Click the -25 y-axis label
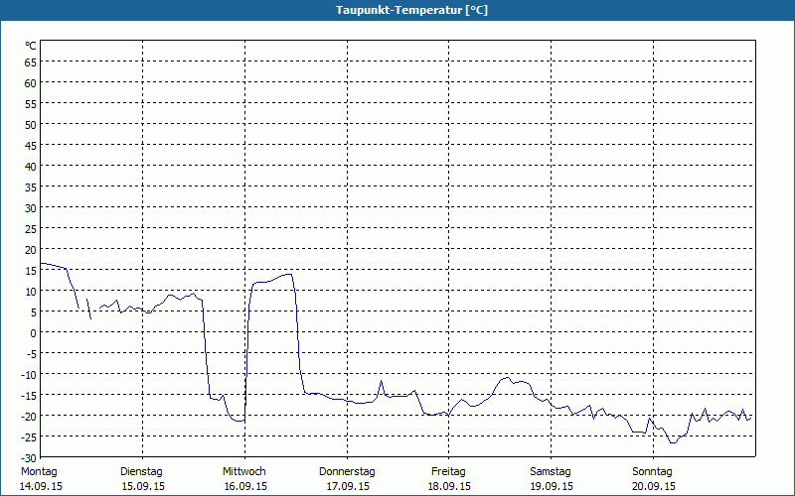This screenshot has width=795, height=496. [29, 437]
